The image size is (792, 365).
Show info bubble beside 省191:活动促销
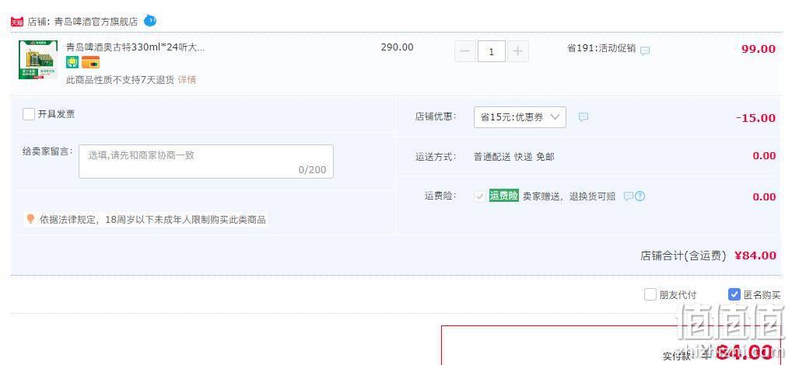point(645,50)
